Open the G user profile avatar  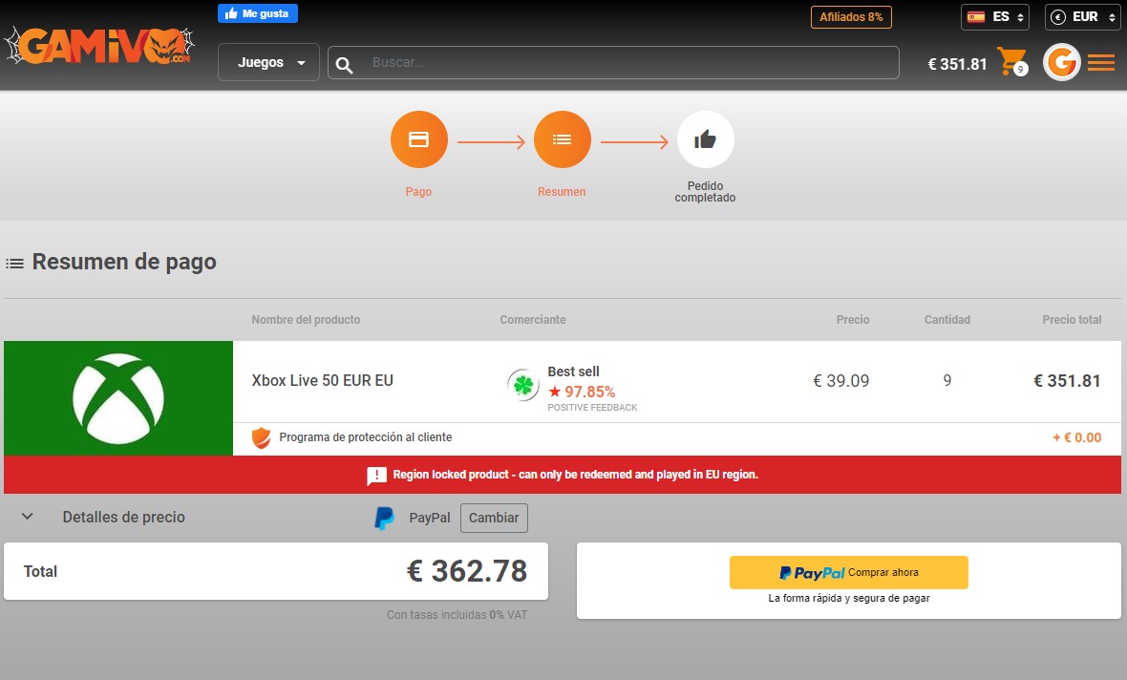click(x=1062, y=62)
